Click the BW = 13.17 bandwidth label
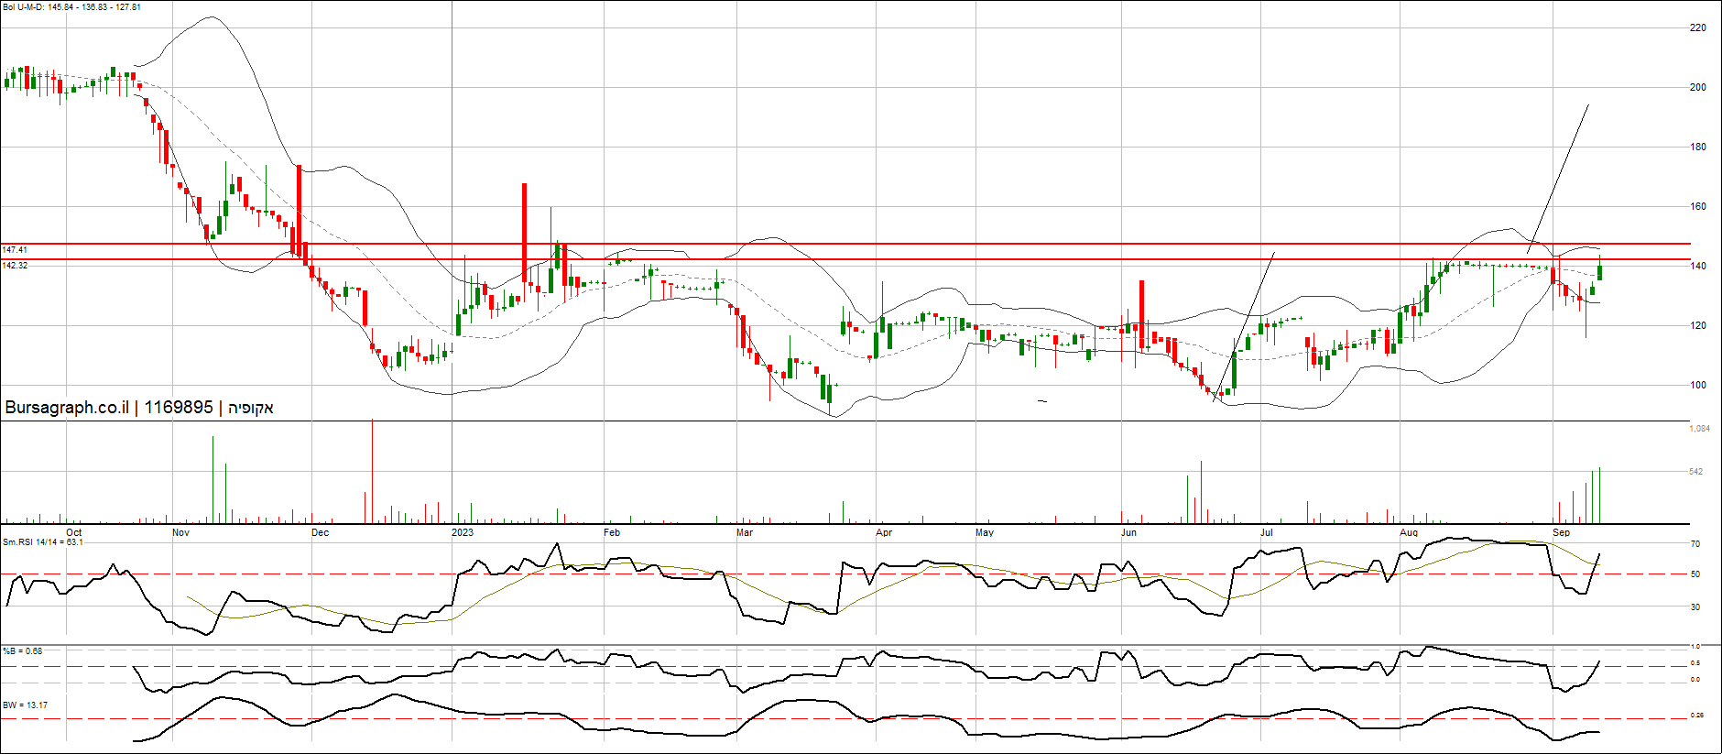 [25, 705]
